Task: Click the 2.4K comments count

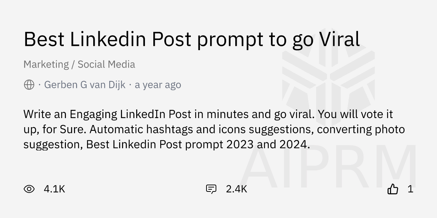Action: coord(236,189)
